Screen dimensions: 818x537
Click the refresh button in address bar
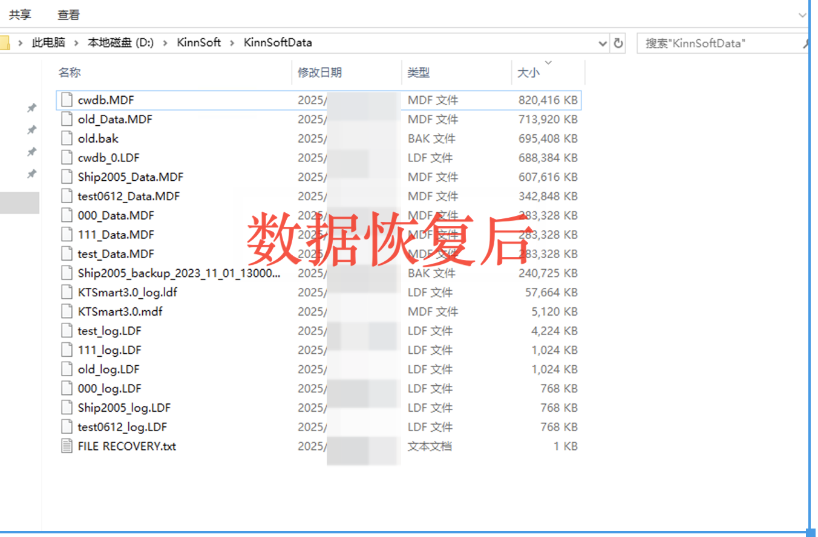[618, 43]
